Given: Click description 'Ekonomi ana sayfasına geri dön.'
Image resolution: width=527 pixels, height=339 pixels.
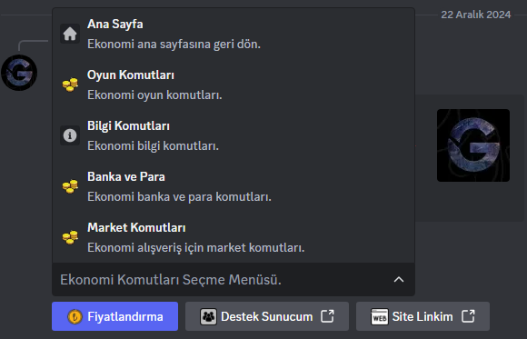Looking at the screenshot, I should (174, 44).
